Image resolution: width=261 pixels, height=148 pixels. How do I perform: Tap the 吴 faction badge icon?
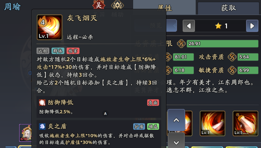point(99,5)
